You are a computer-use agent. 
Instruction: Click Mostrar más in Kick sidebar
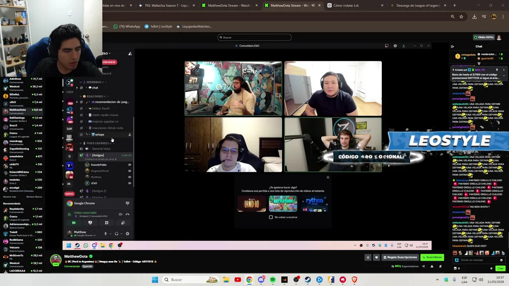(10, 197)
